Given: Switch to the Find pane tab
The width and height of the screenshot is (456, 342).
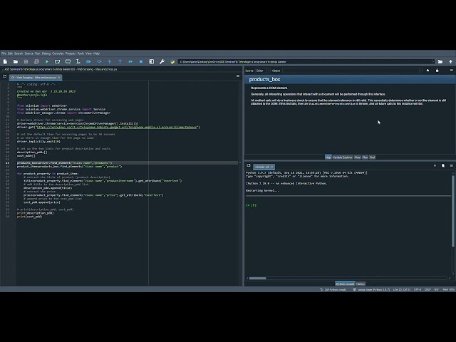Looking at the screenshot, I should [x=372, y=157].
